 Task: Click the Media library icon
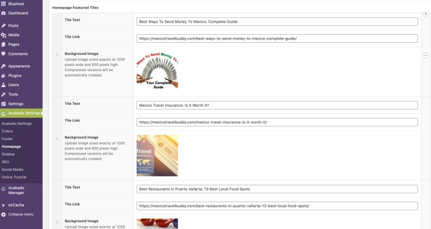click(3, 35)
